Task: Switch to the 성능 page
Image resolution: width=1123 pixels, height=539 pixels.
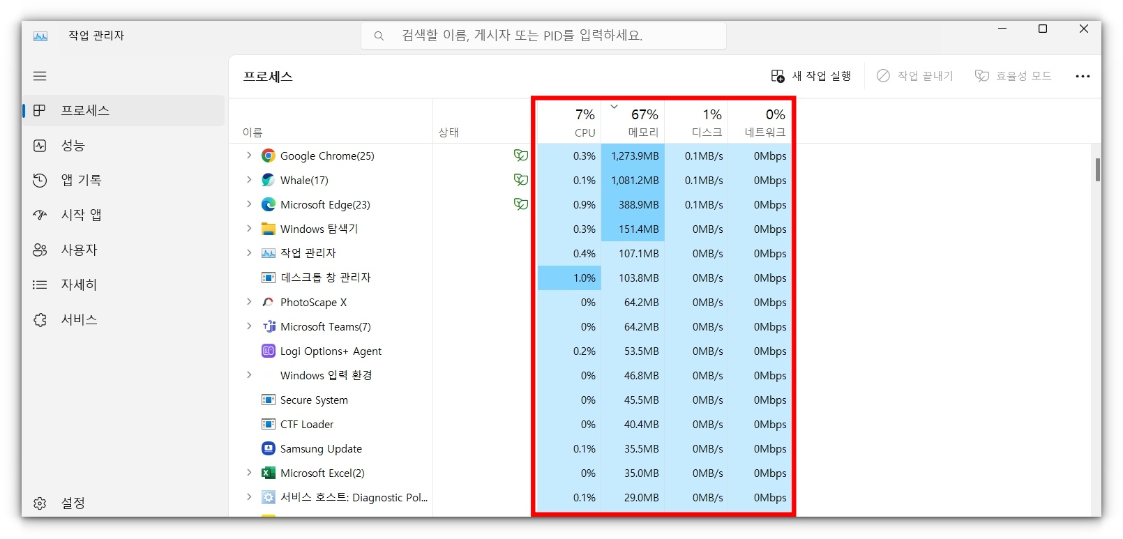Action: [x=124, y=145]
